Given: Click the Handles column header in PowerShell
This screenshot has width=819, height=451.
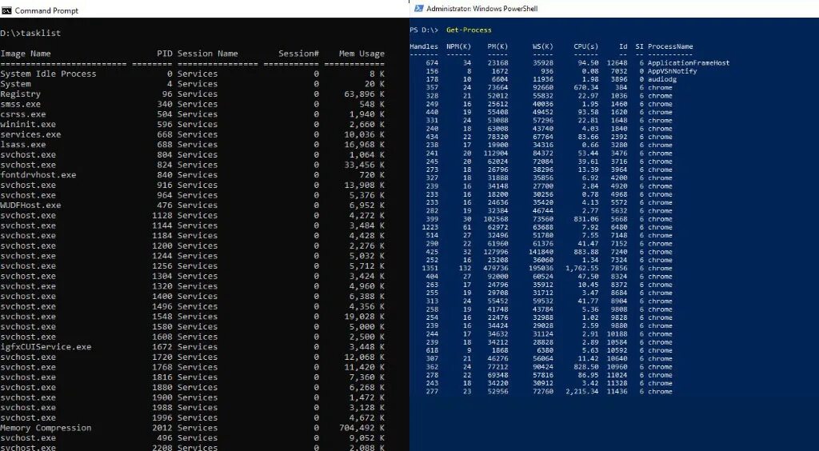Looking at the screenshot, I should pos(424,46).
